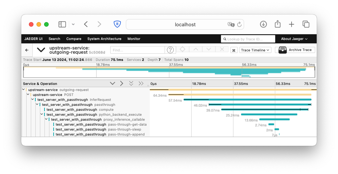
Task: Collapse the trace header with the chevron
Action: [x=41, y=50]
